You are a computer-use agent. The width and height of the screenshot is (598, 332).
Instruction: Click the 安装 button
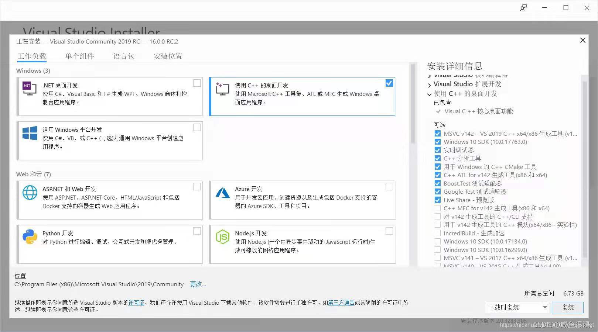pos(568,307)
